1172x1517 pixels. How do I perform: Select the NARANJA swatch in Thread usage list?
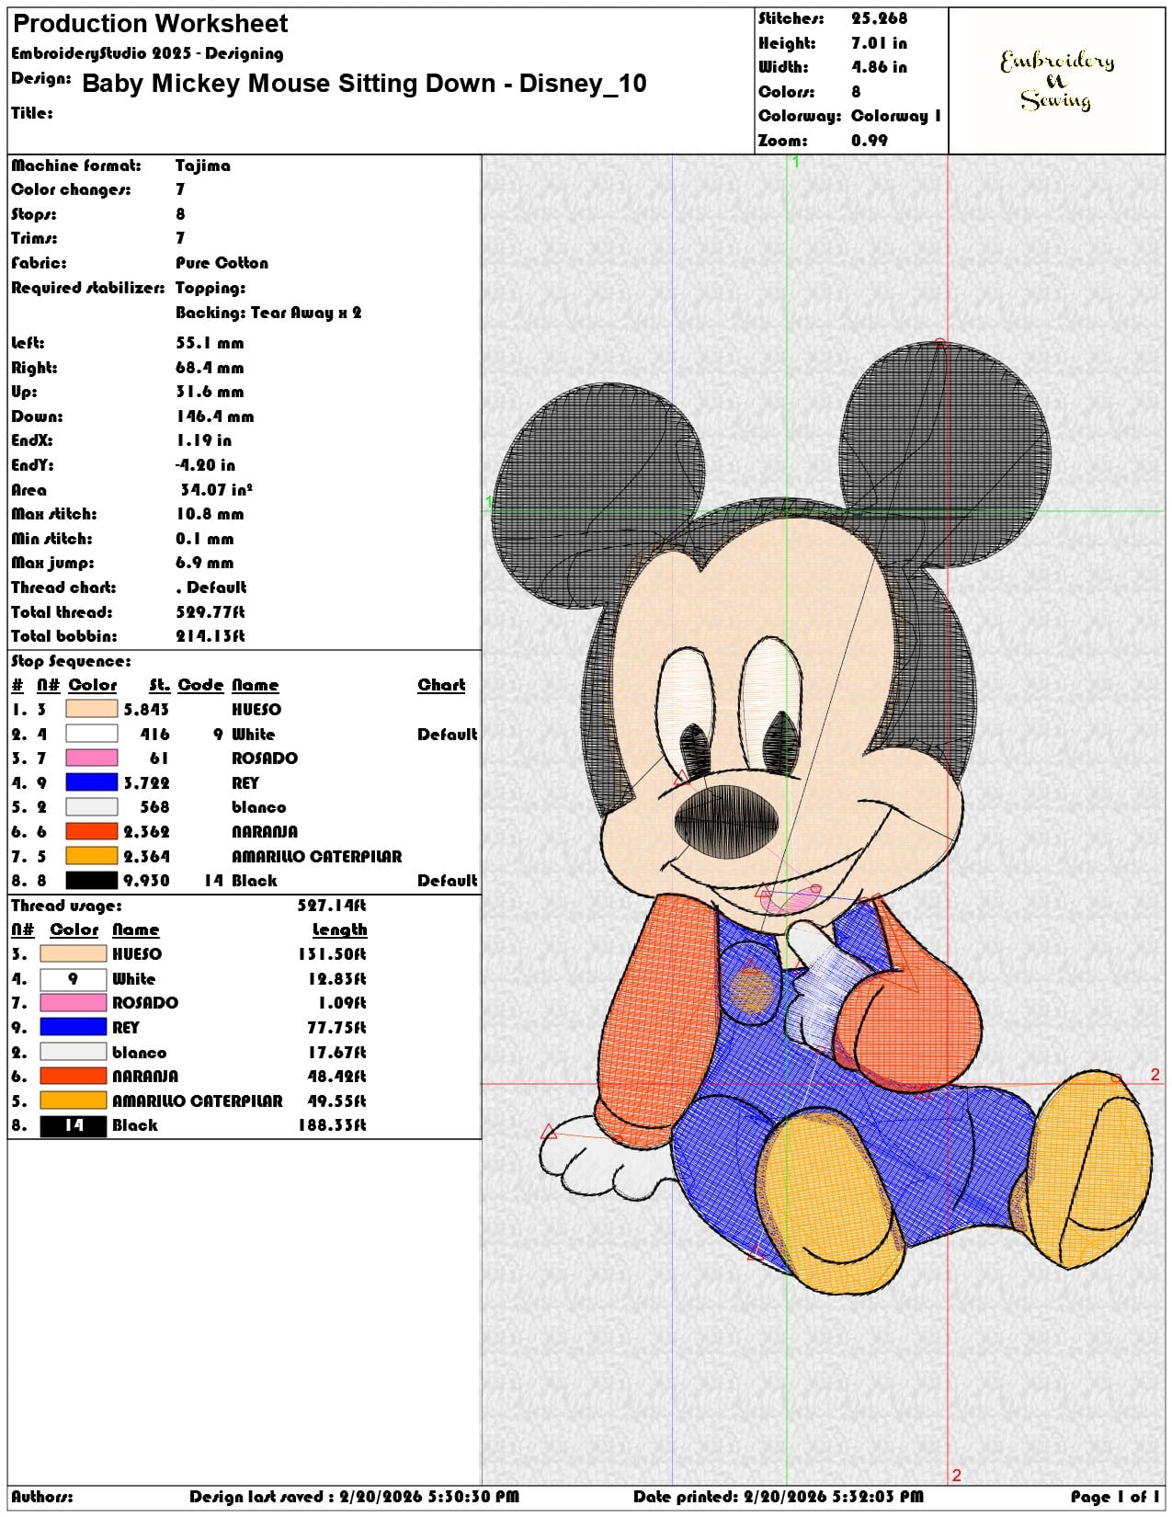tap(74, 1076)
